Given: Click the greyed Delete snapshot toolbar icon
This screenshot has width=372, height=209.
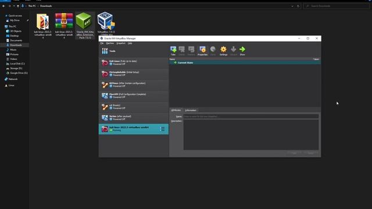Looking at the screenshot, I should [x=182, y=51].
